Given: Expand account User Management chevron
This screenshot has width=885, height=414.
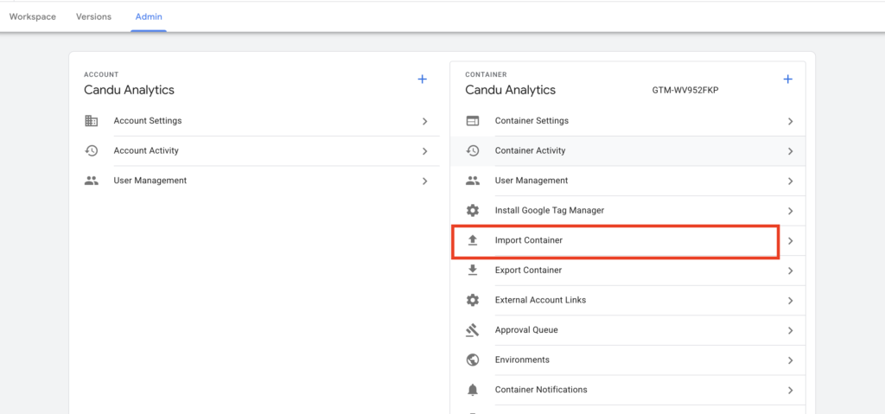Looking at the screenshot, I should (424, 182).
